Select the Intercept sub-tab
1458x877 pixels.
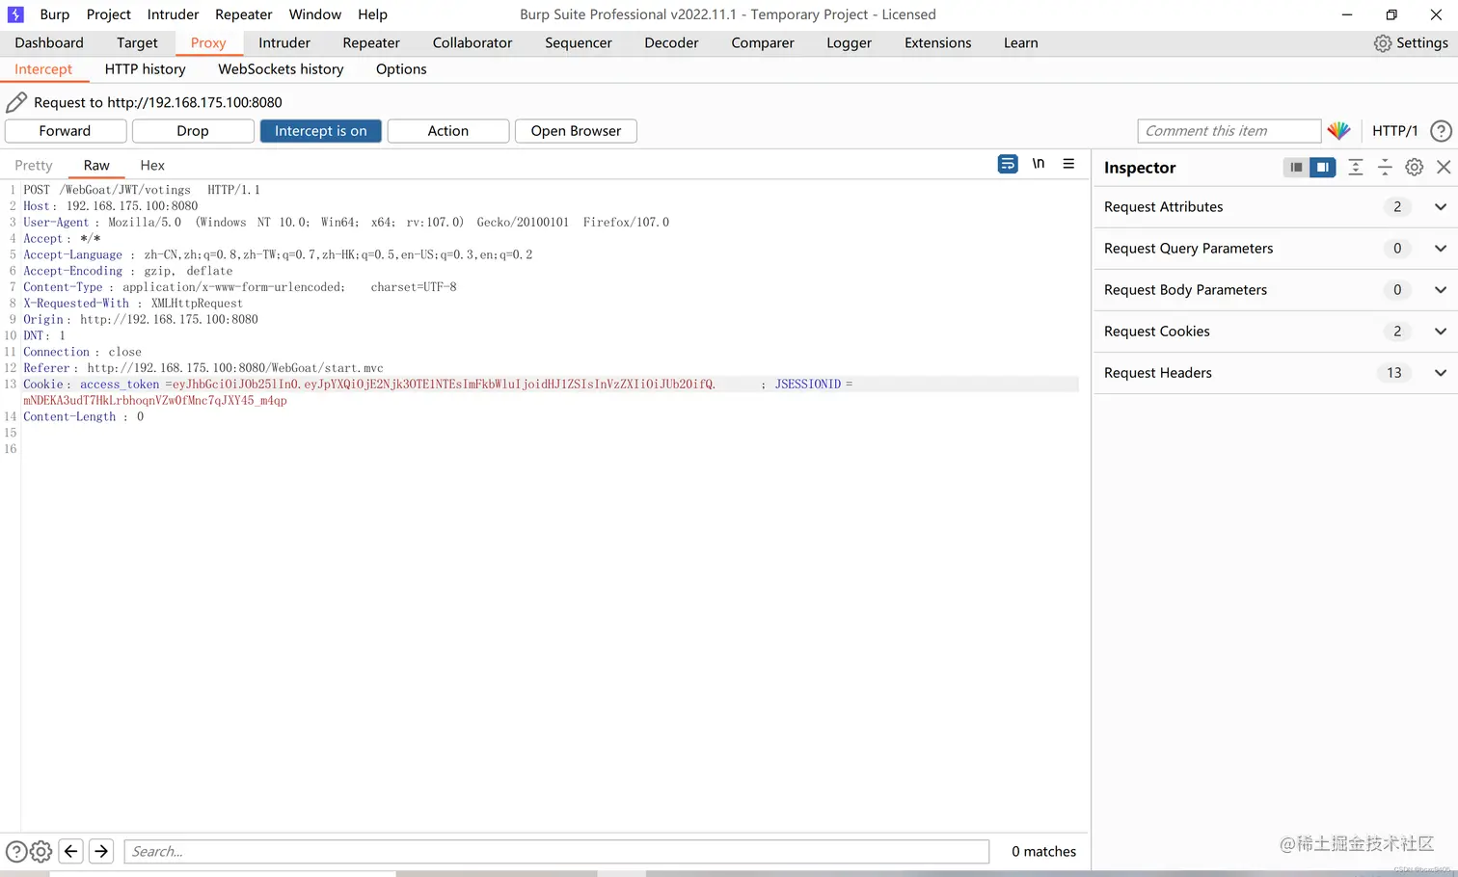pyautogui.click(x=43, y=69)
